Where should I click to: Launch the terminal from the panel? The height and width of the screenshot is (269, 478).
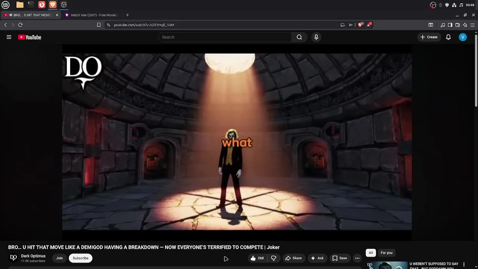point(31,5)
